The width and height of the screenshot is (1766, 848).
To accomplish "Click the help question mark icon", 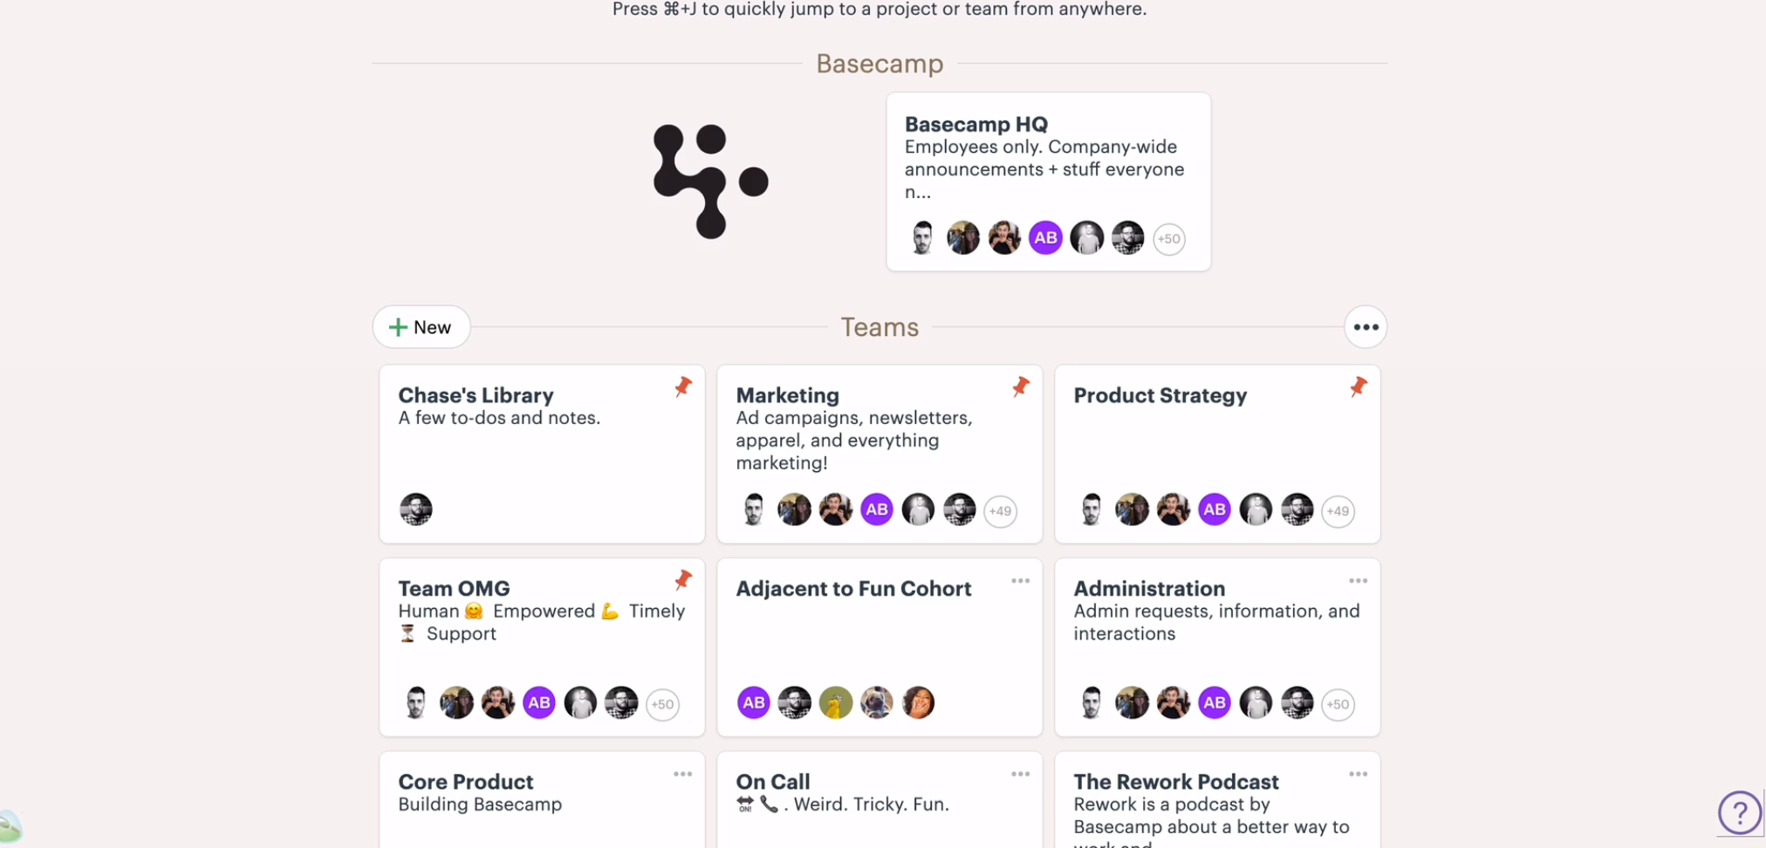I will [x=1739, y=813].
